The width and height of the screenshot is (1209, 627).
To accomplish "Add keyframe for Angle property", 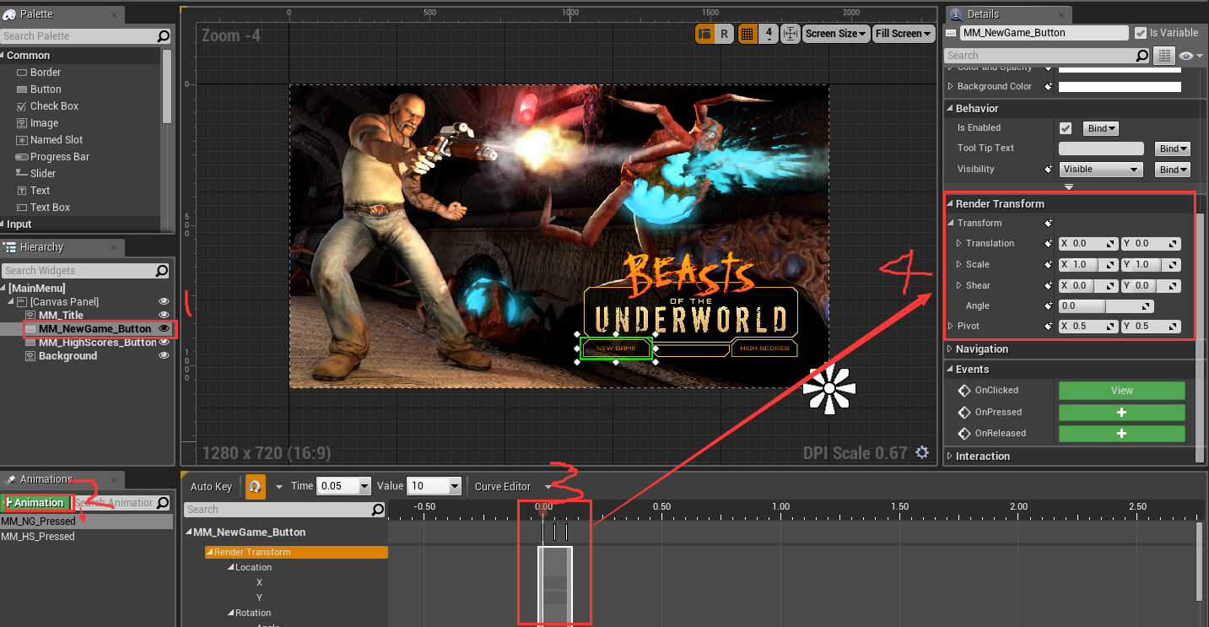I will tap(1049, 305).
